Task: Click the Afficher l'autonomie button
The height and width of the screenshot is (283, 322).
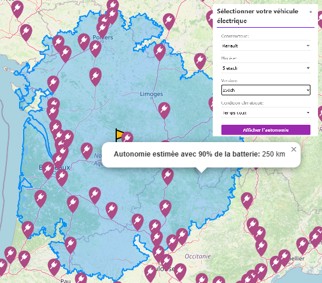Action: pos(266,130)
